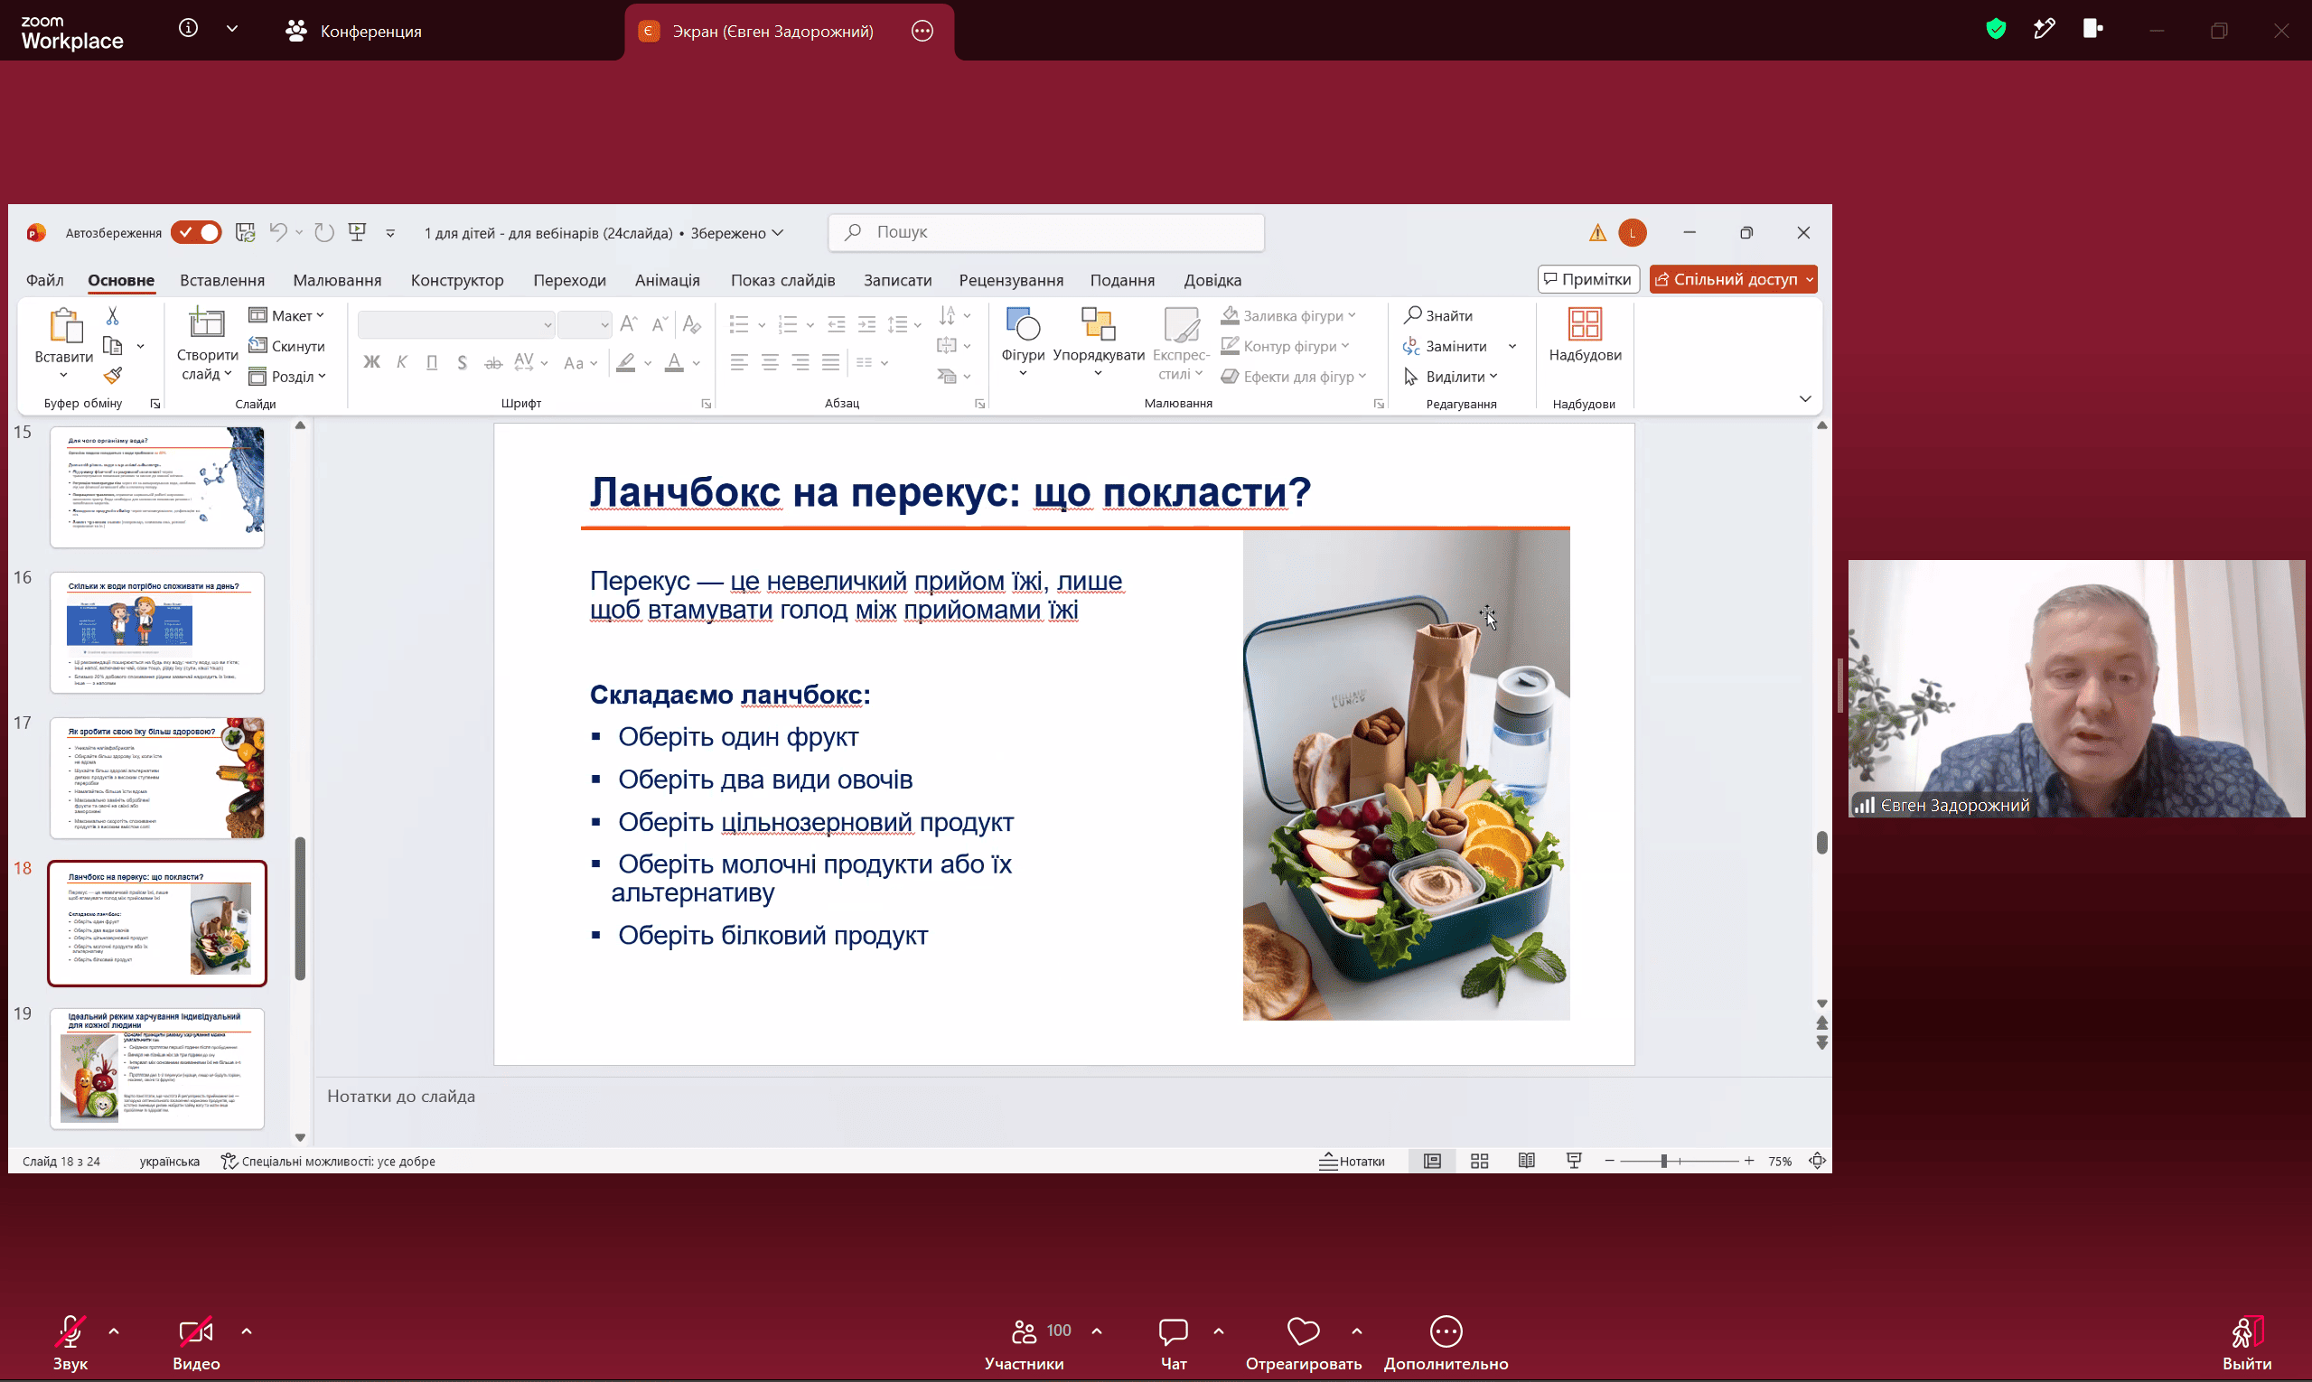The width and height of the screenshot is (2312, 1382).
Task: Toggle text shadow S formatting
Action: [x=462, y=362]
